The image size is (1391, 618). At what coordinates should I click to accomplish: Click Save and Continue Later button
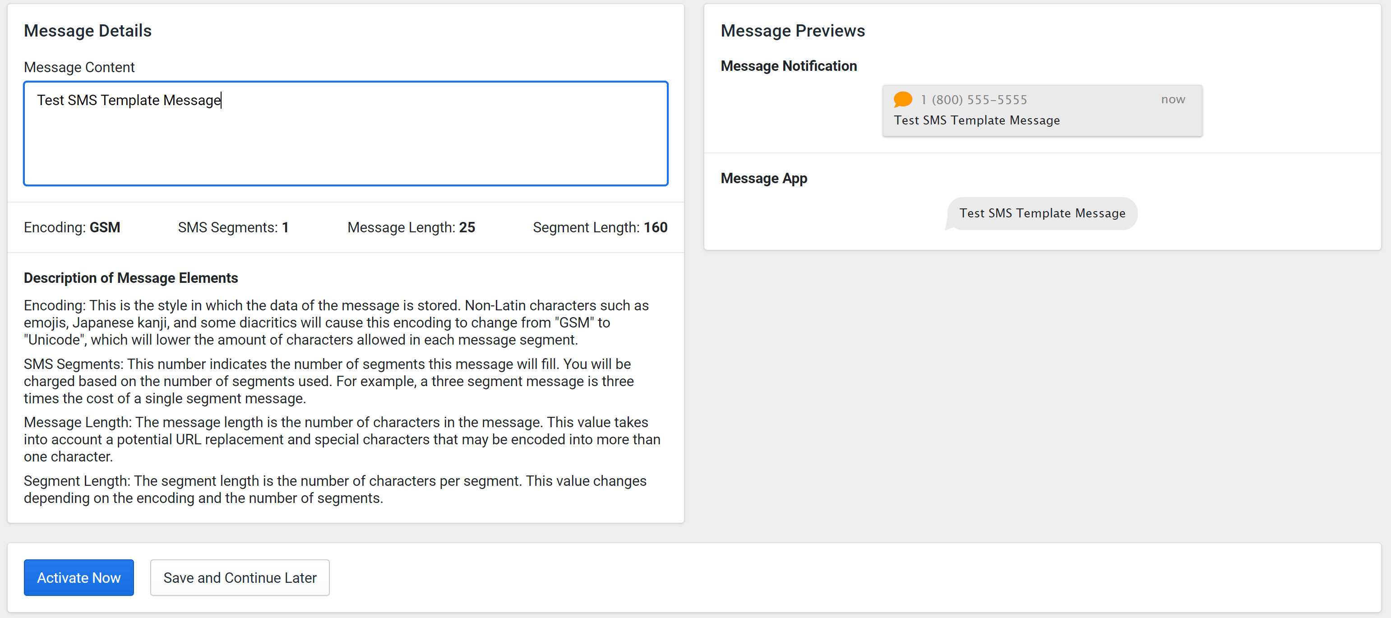click(240, 577)
